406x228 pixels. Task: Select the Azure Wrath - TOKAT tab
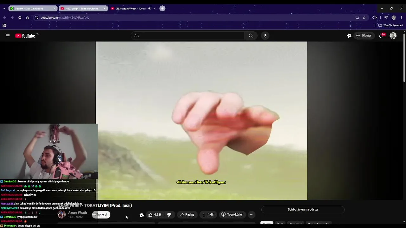click(131, 9)
